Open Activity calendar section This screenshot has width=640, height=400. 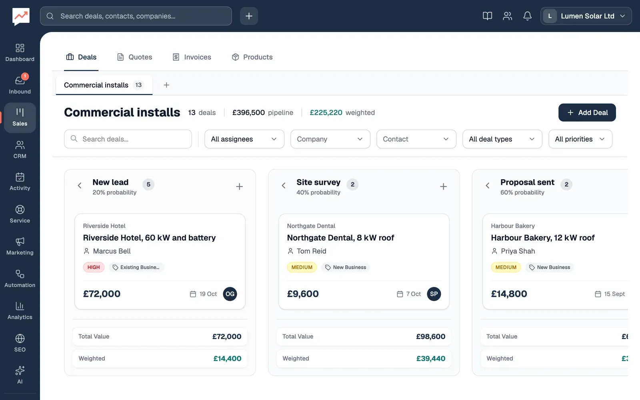[x=20, y=182]
